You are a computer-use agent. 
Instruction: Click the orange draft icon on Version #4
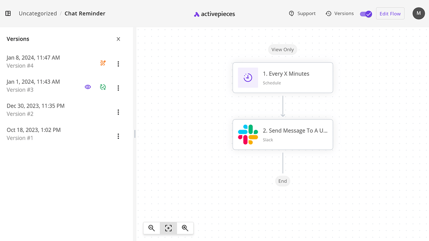tap(103, 63)
